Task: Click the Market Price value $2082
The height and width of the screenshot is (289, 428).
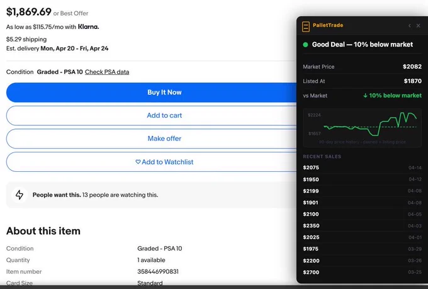Action: coord(412,67)
